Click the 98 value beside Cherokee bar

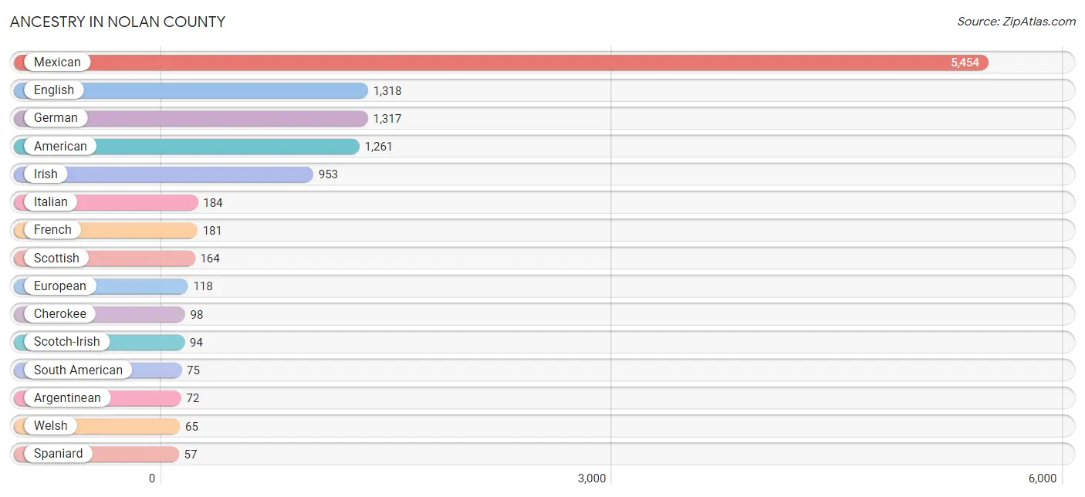(x=197, y=315)
